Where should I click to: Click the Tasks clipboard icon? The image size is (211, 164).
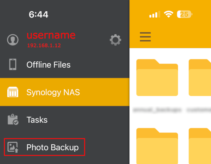click(x=13, y=120)
